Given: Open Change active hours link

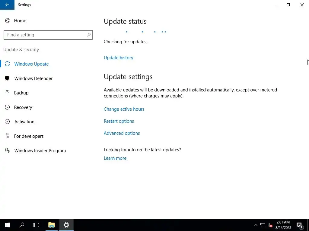Looking at the screenshot, I should click(x=124, y=109).
